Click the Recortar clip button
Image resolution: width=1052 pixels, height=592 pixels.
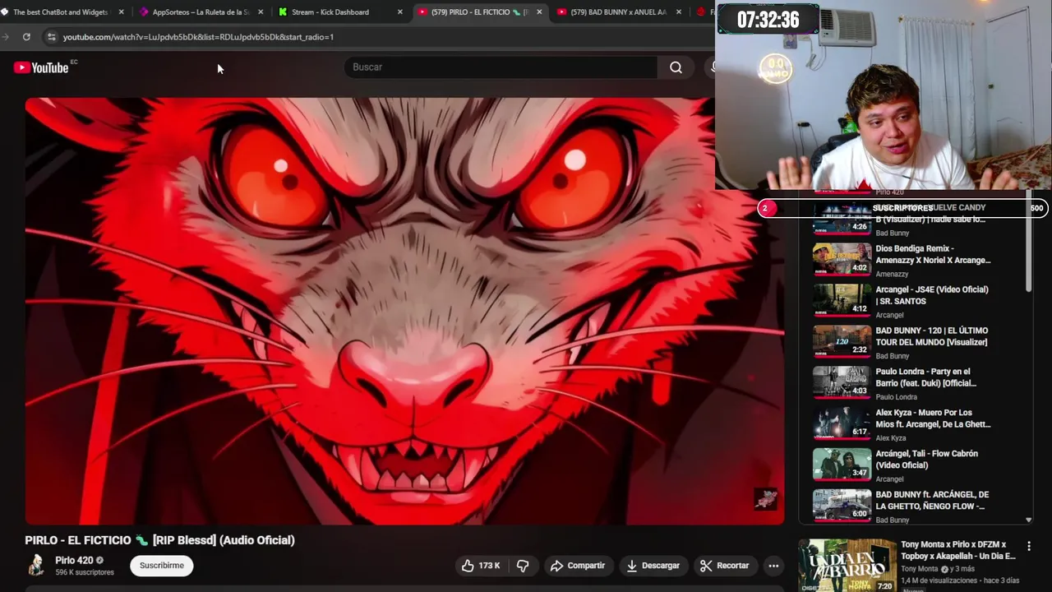pos(724,566)
